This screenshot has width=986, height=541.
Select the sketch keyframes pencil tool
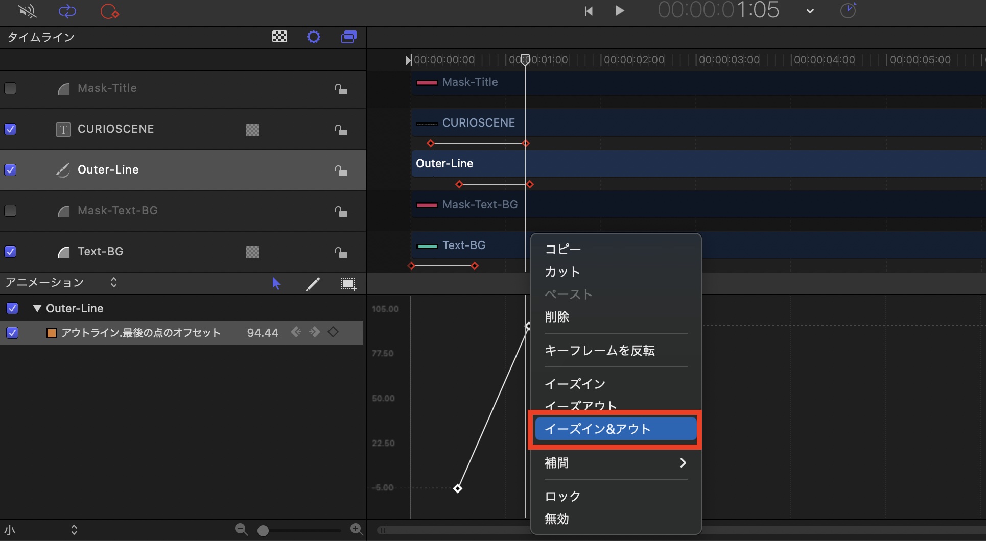[x=313, y=284]
